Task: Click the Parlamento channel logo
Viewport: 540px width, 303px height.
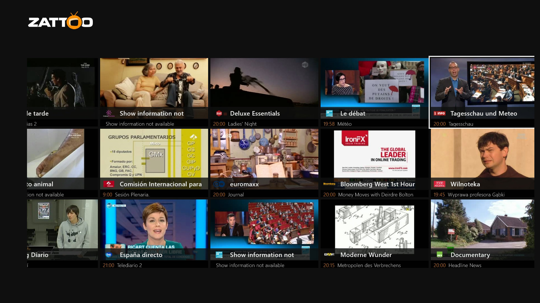Action: click(109, 184)
